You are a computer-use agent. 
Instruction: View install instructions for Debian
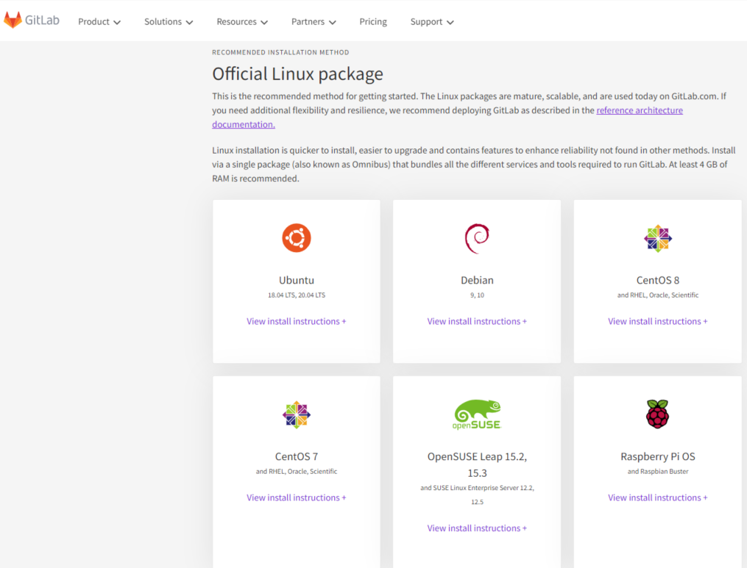click(x=477, y=322)
